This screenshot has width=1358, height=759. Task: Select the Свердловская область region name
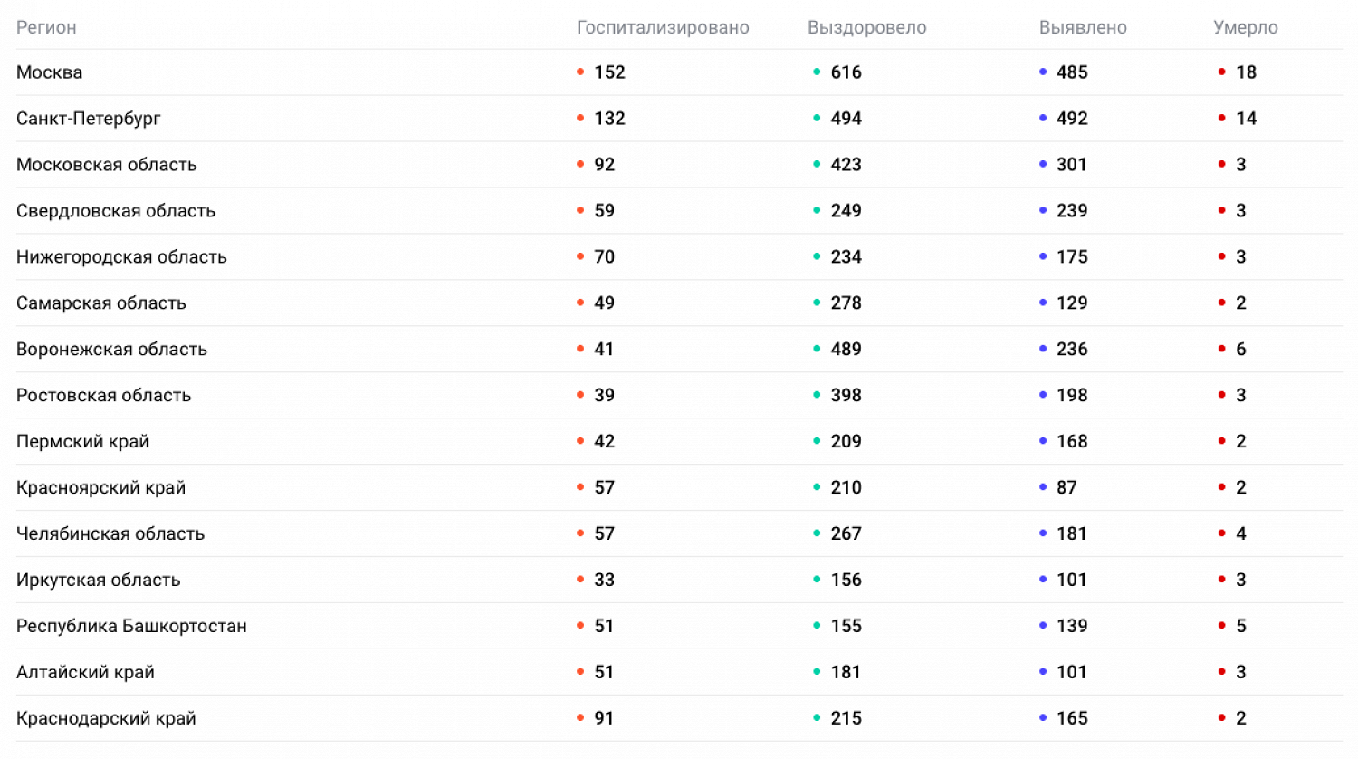point(116,211)
